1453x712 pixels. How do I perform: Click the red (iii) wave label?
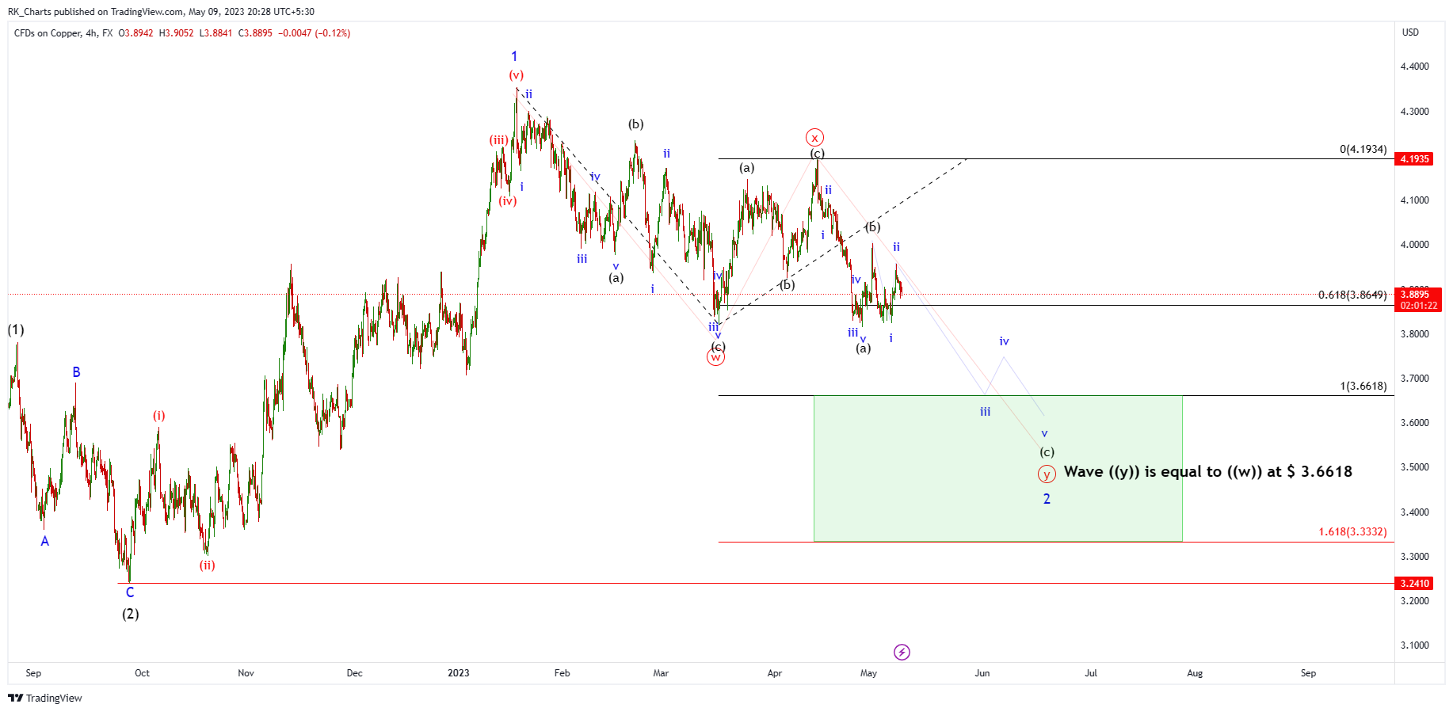pyautogui.click(x=498, y=139)
